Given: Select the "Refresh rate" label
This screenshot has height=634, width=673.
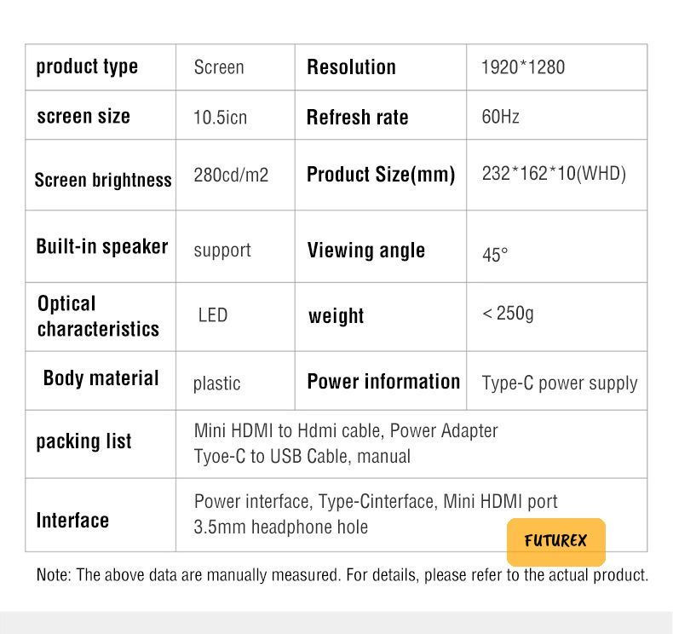Looking at the screenshot, I should pyautogui.click(x=357, y=118).
